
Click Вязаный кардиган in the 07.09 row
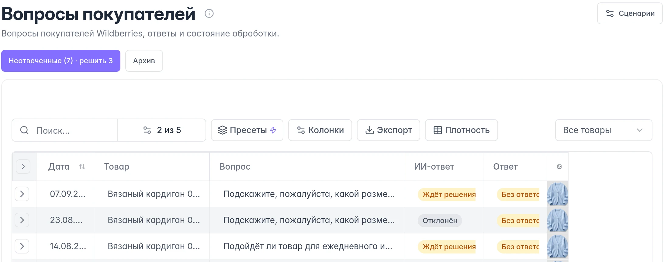point(154,194)
